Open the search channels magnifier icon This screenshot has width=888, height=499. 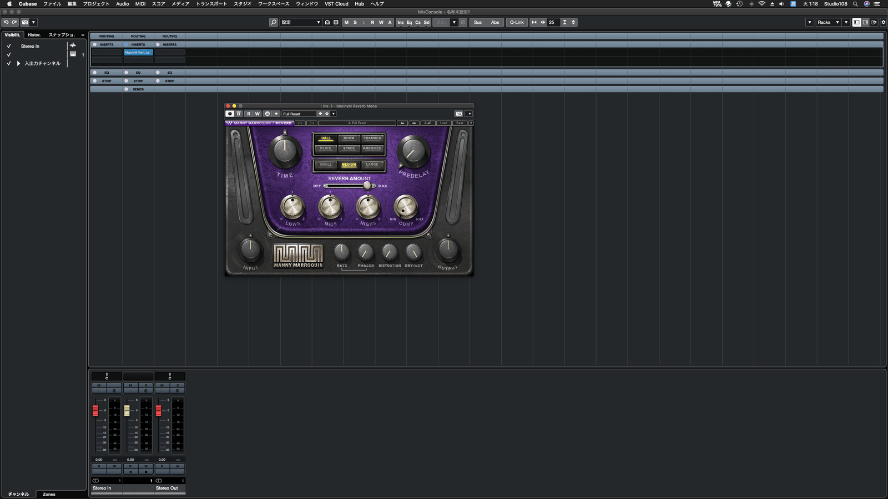pyautogui.click(x=274, y=22)
